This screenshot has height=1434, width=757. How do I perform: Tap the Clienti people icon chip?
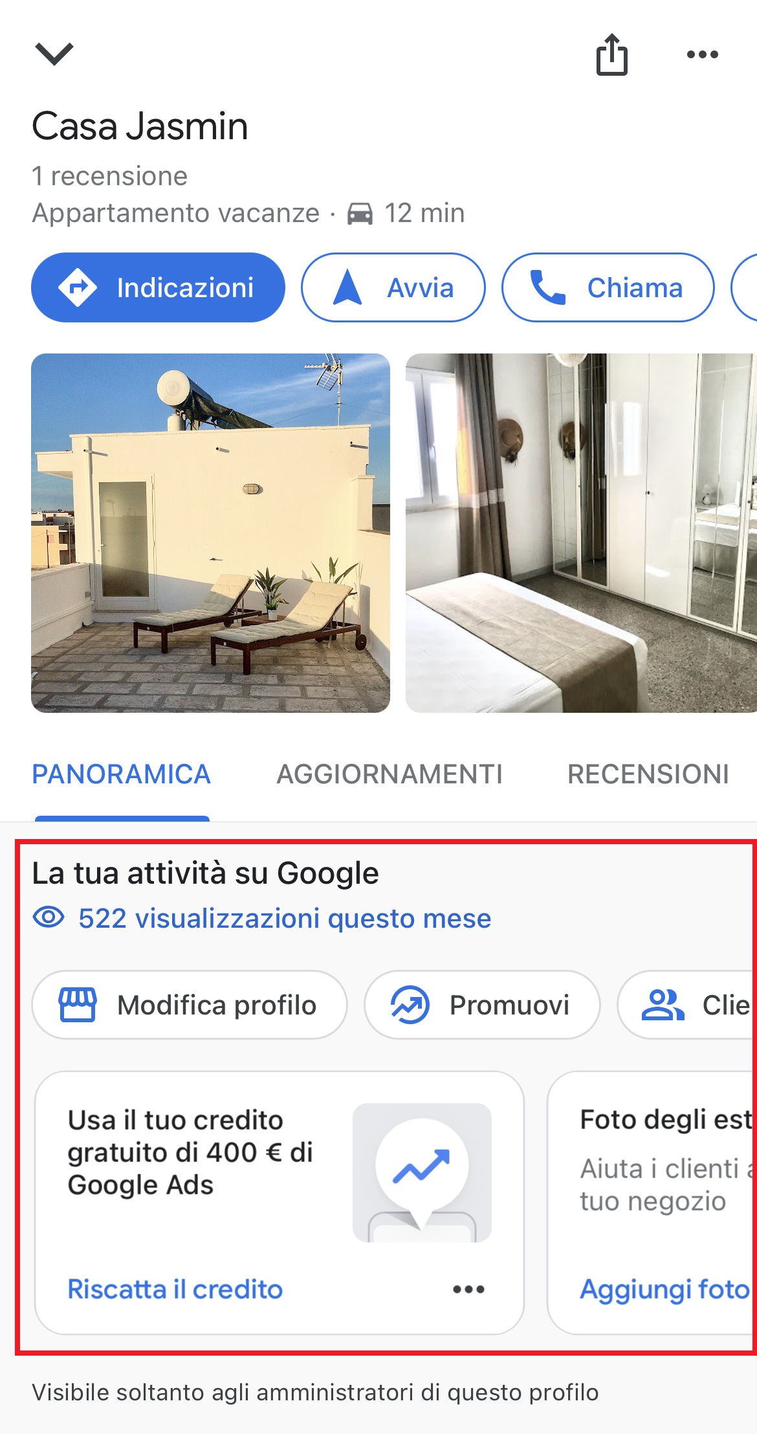[687, 1005]
